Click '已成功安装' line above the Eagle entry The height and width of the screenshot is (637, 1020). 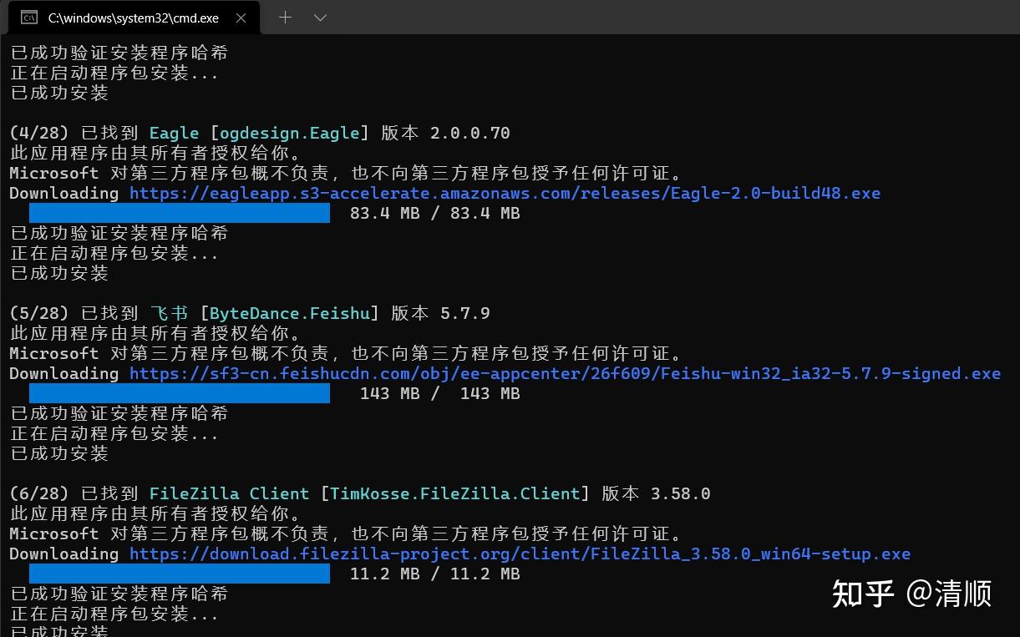59,93
